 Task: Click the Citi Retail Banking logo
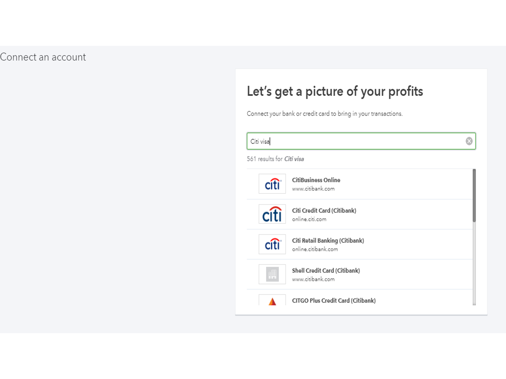click(x=272, y=244)
